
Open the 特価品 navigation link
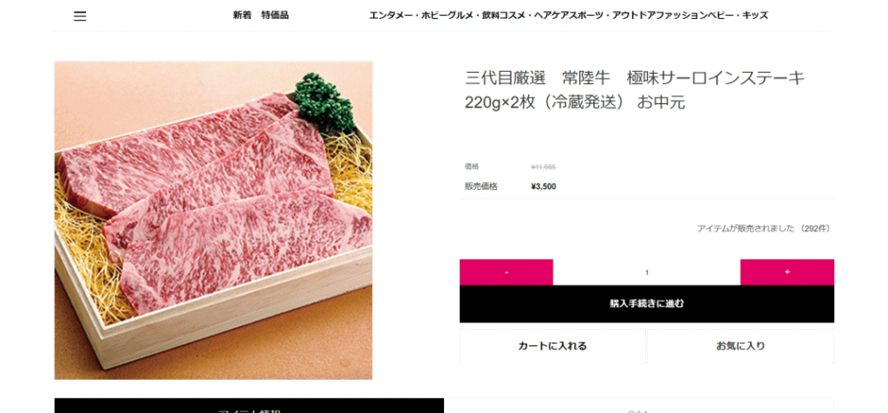tap(275, 16)
